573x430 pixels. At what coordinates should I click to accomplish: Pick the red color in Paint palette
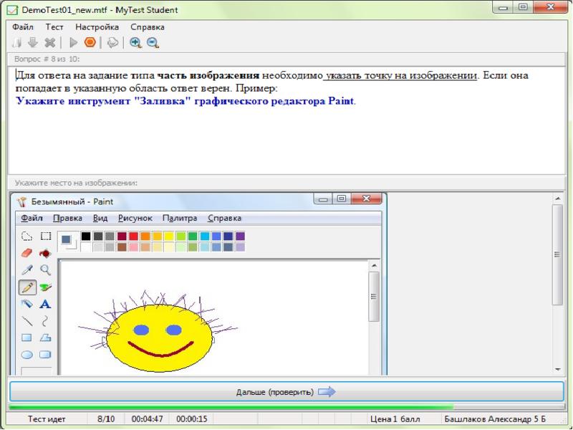point(133,236)
